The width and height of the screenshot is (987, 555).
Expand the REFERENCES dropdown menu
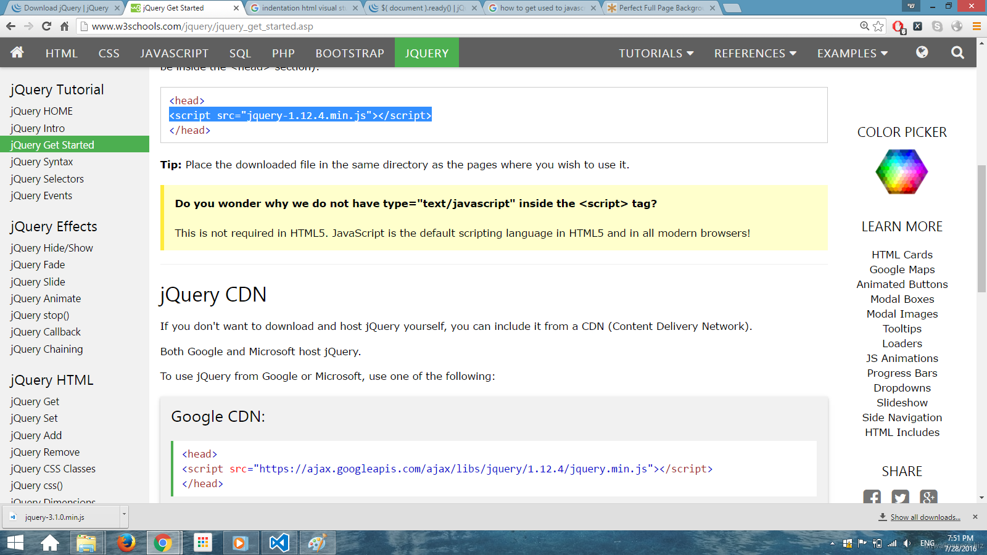click(x=755, y=53)
